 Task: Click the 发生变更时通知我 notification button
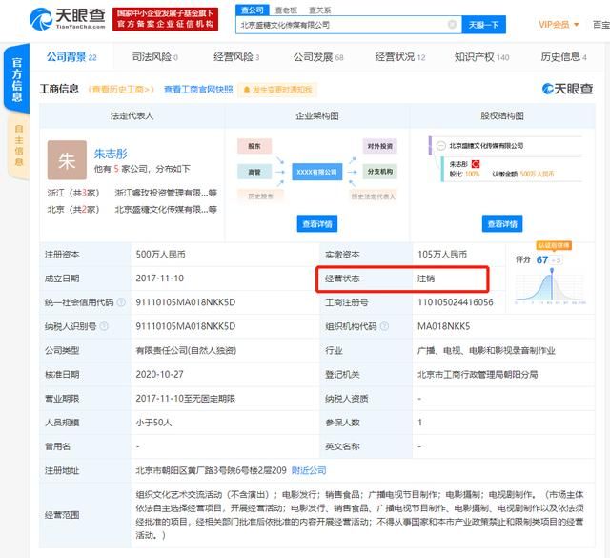(x=277, y=90)
